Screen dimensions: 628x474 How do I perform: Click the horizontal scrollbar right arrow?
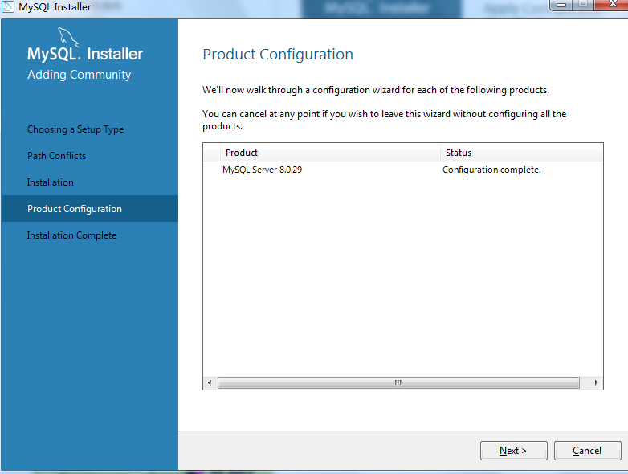(x=597, y=382)
